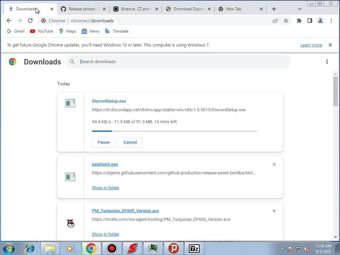
Task: Bookmark this page with the star icon
Action: [x=286, y=21]
